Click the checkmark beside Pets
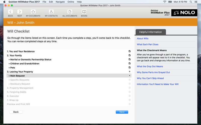The height and width of the screenshot is (125, 201). [130, 67]
